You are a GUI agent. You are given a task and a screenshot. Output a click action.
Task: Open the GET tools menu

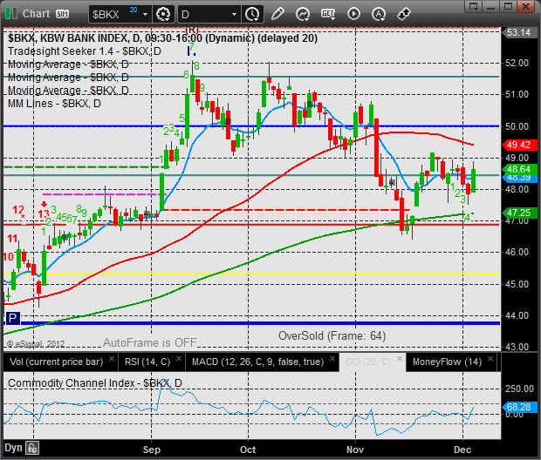(x=328, y=14)
